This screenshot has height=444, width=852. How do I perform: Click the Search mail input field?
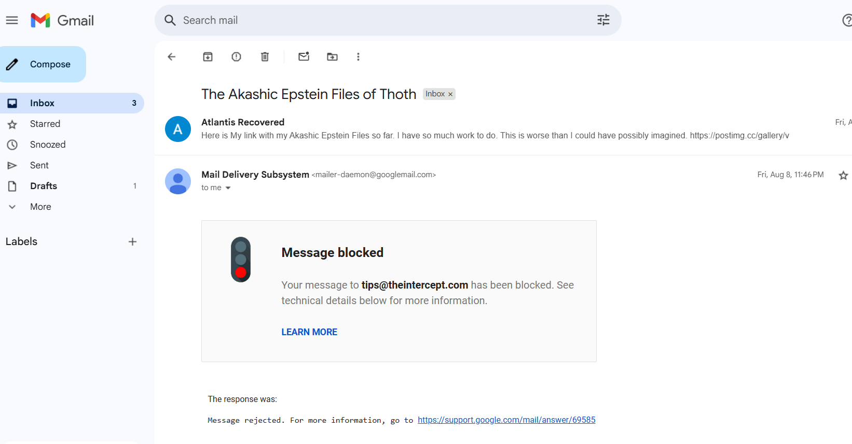388,20
